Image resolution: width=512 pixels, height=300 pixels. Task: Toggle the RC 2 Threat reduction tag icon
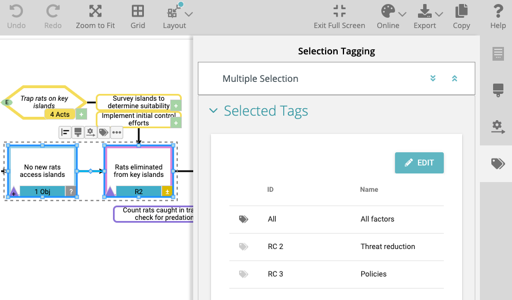244,247
